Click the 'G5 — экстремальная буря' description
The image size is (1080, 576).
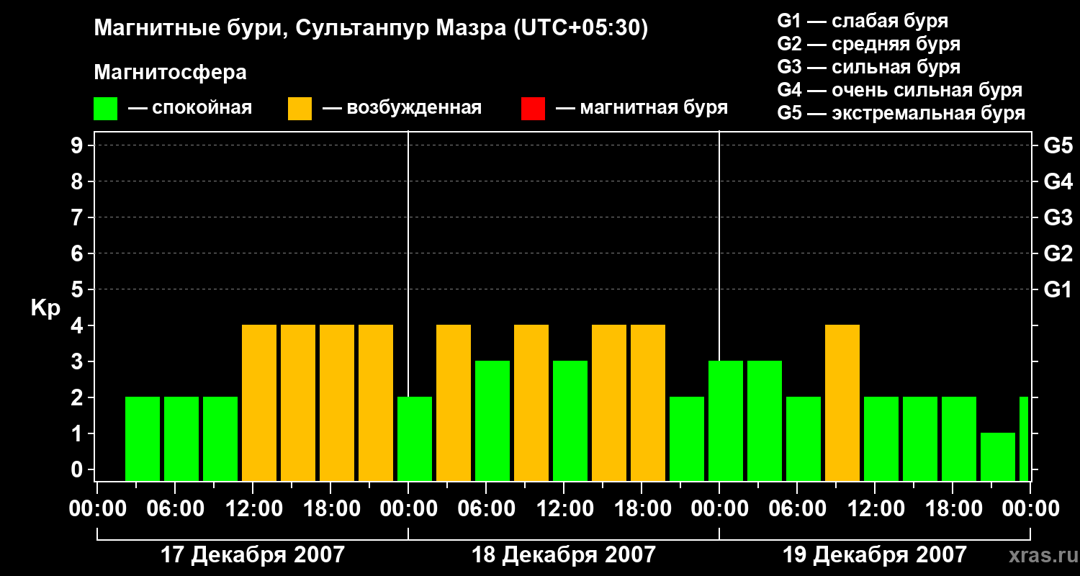point(901,113)
